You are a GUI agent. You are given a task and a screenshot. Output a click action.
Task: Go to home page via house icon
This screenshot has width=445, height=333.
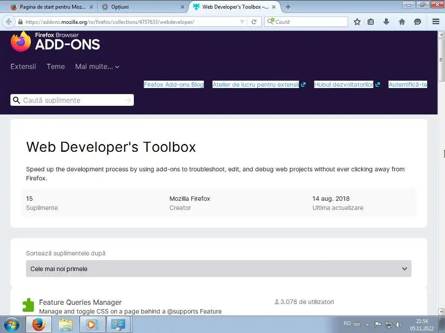[x=402, y=22]
